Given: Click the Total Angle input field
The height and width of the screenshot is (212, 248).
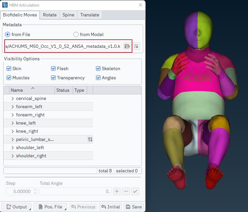Looking at the screenshot, I should pos(76,191).
